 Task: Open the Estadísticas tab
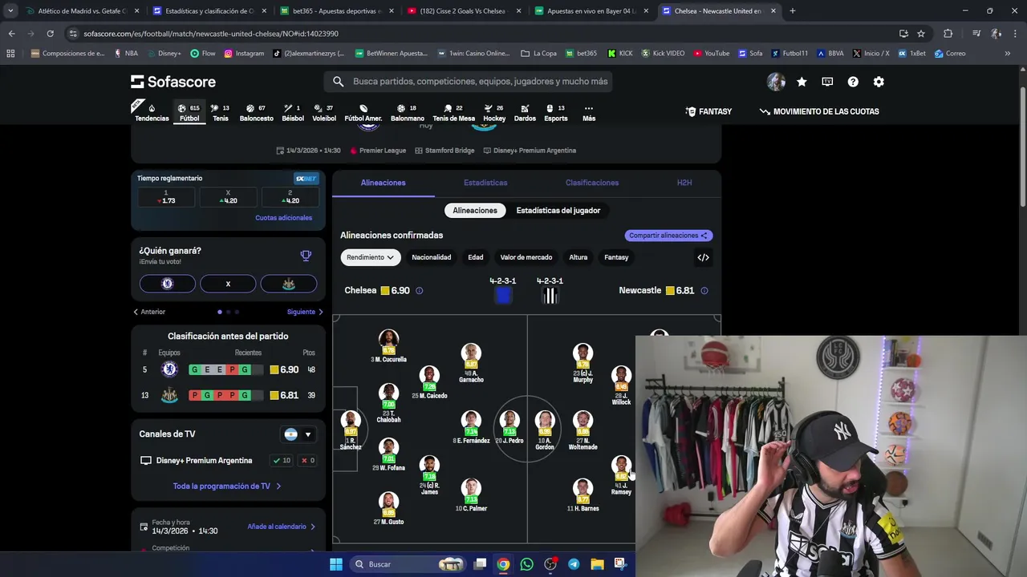tap(485, 183)
